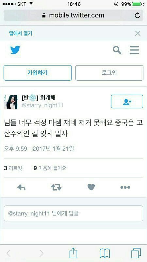Image resolution: width=147 pixels, height=262 pixels.
Task: Open the search magnifier icon
Action: [x=117, y=50]
